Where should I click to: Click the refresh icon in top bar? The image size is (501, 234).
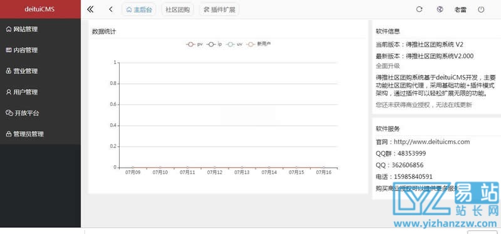pyautogui.click(x=419, y=9)
